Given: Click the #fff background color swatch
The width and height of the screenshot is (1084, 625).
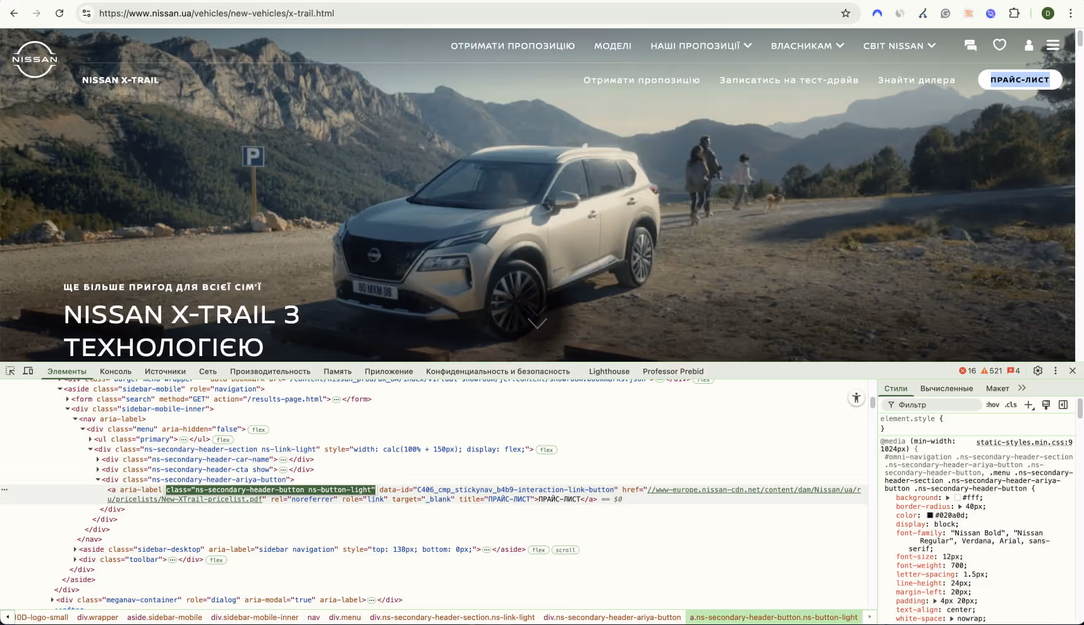Looking at the screenshot, I should tap(957, 497).
